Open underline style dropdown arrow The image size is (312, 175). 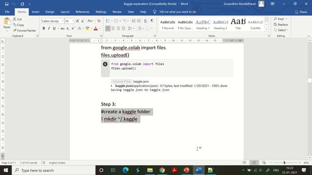coord(58,29)
